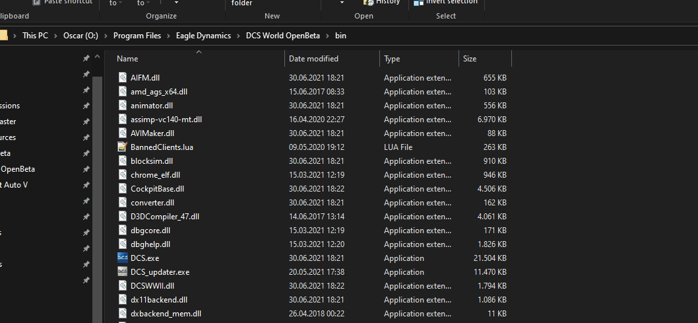Click the 21.504 KB size value
This screenshot has width=698, height=323.
tap(490, 258)
